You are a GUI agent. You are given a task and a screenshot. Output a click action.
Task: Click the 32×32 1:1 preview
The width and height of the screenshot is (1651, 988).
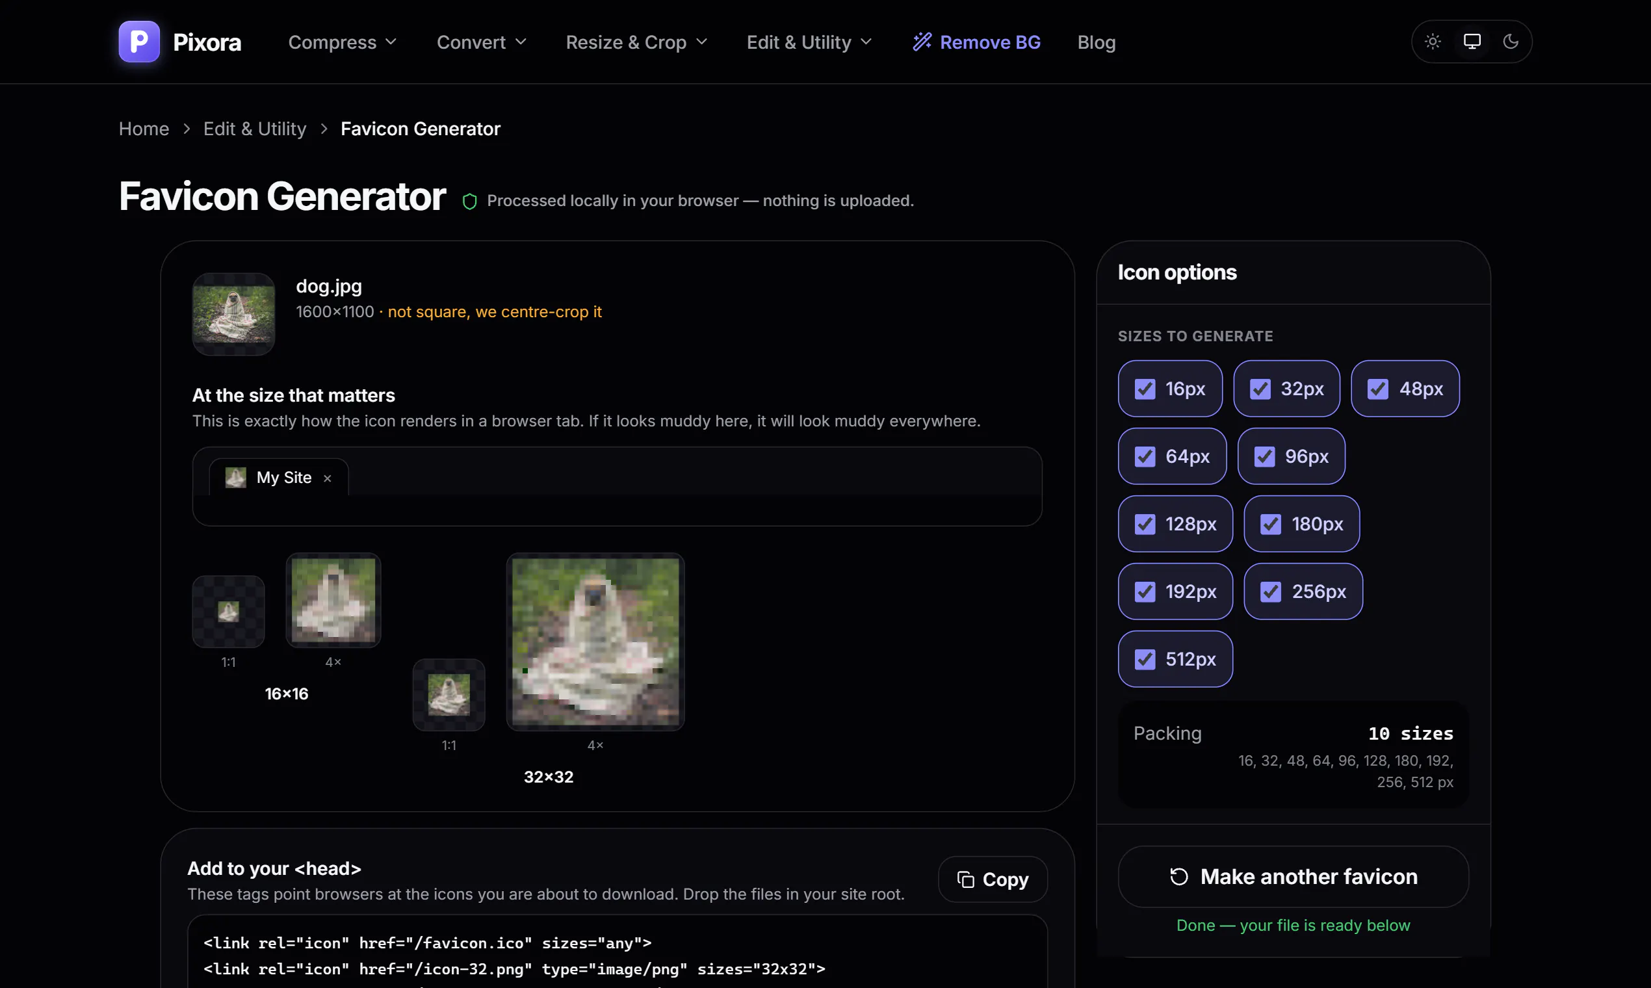coord(448,694)
